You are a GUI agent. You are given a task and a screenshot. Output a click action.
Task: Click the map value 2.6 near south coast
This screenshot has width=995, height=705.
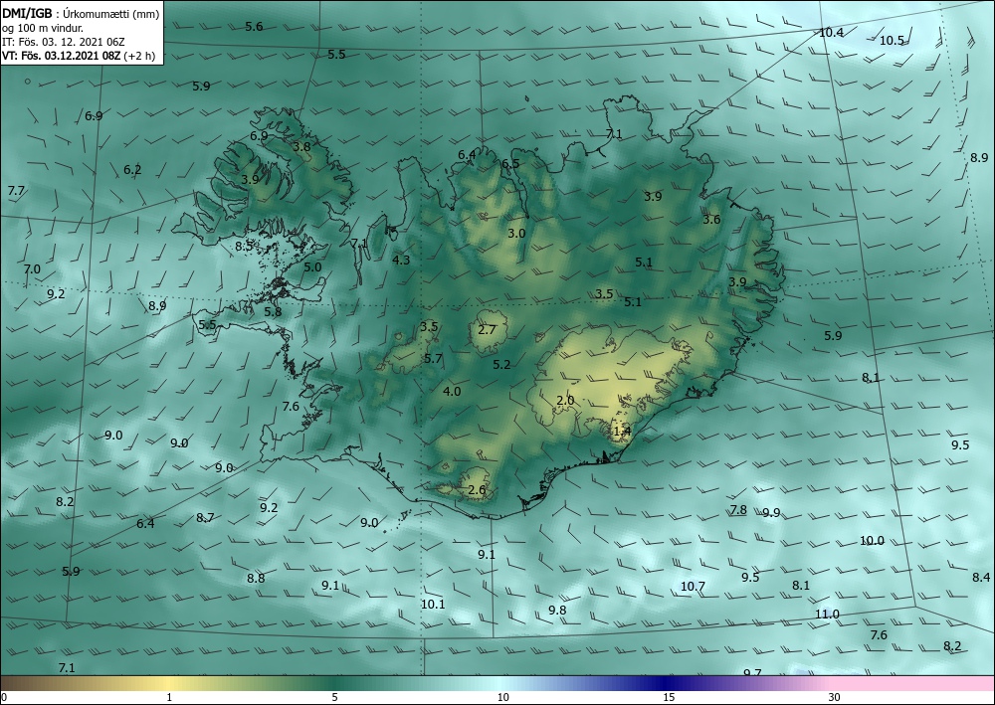coord(477,490)
